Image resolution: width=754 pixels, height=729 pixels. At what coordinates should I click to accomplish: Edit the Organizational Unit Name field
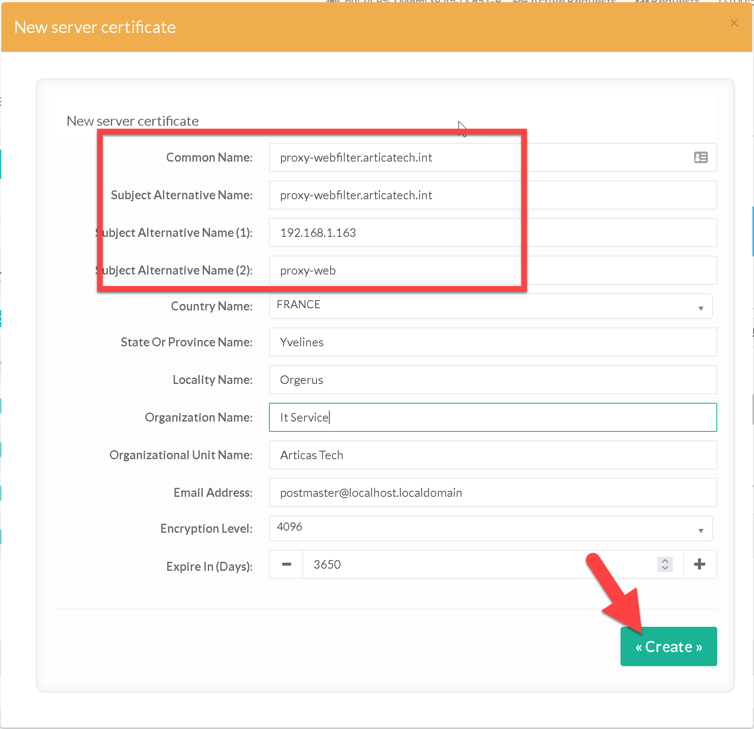coord(492,455)
